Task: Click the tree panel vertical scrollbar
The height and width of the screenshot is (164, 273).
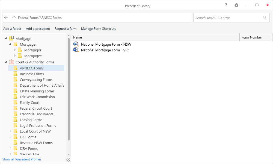Action: pyautogui.click(x=69, y=89)
